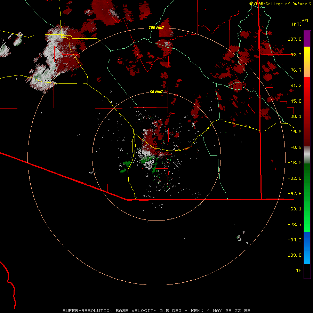This screenshot has height=313, width=313.
Task: Click the 61.2 velocity scale value
Action: [x=296, y=86]
